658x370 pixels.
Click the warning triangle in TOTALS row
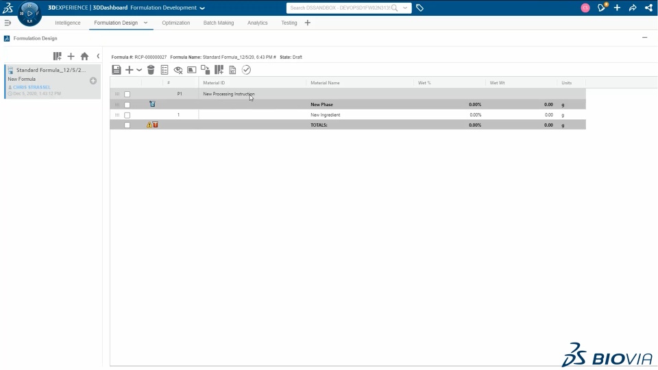[x=149, y=125]
